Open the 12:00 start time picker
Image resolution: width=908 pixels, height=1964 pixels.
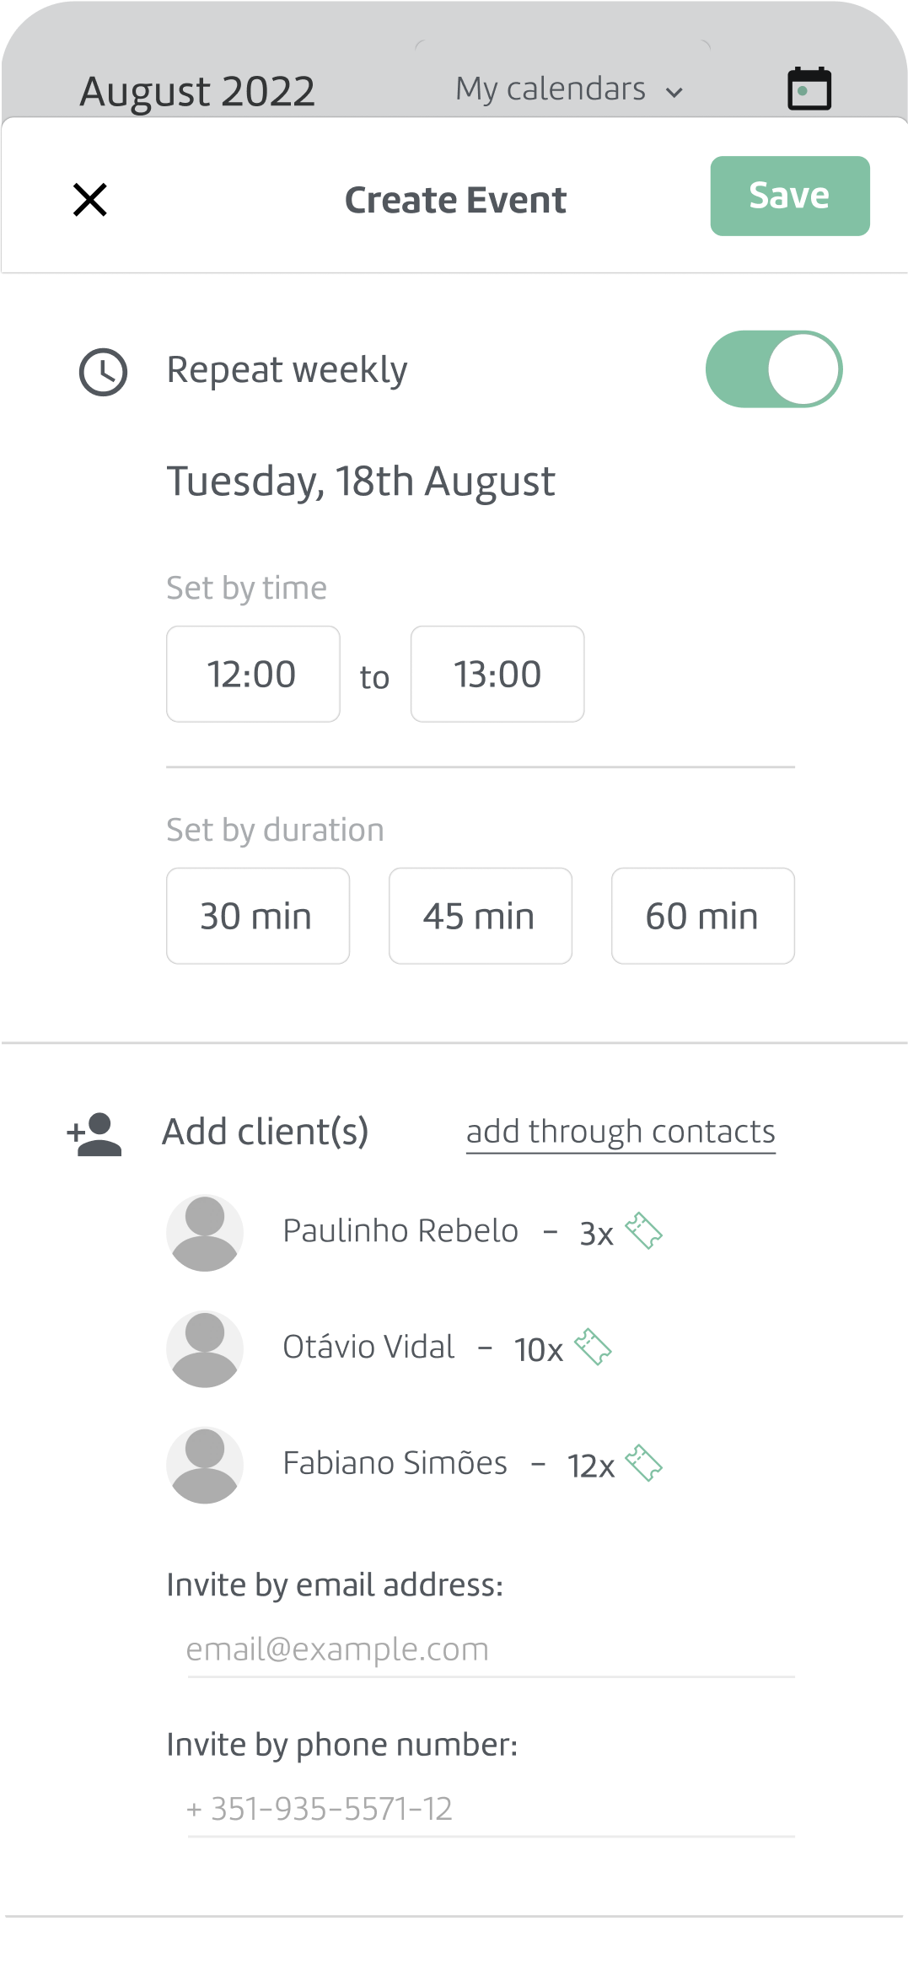253,674
